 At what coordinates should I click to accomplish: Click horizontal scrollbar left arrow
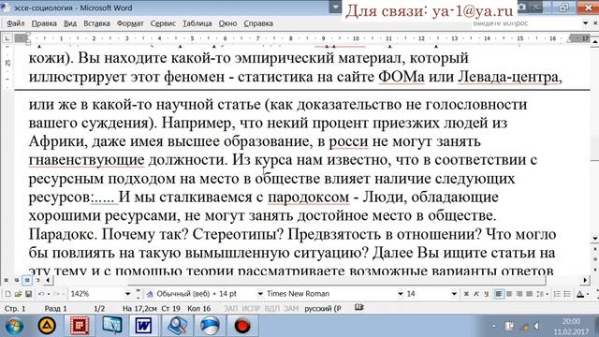[48, 281]
